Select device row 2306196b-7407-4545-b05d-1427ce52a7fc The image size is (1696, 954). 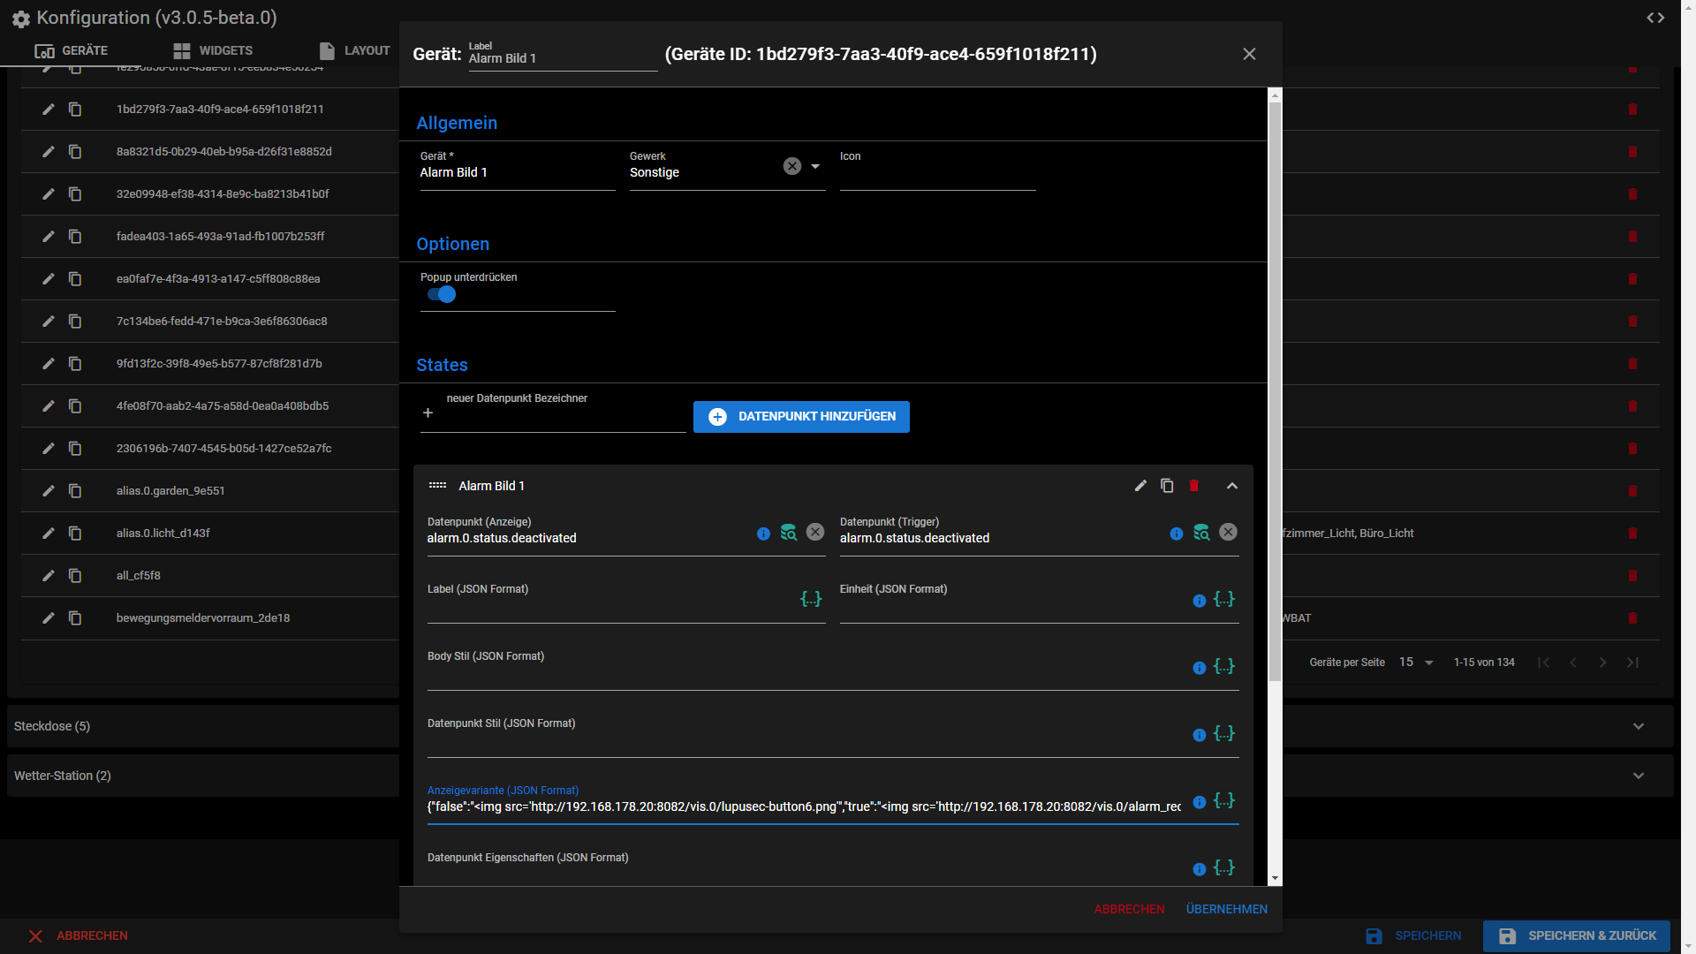click(223, 449)
